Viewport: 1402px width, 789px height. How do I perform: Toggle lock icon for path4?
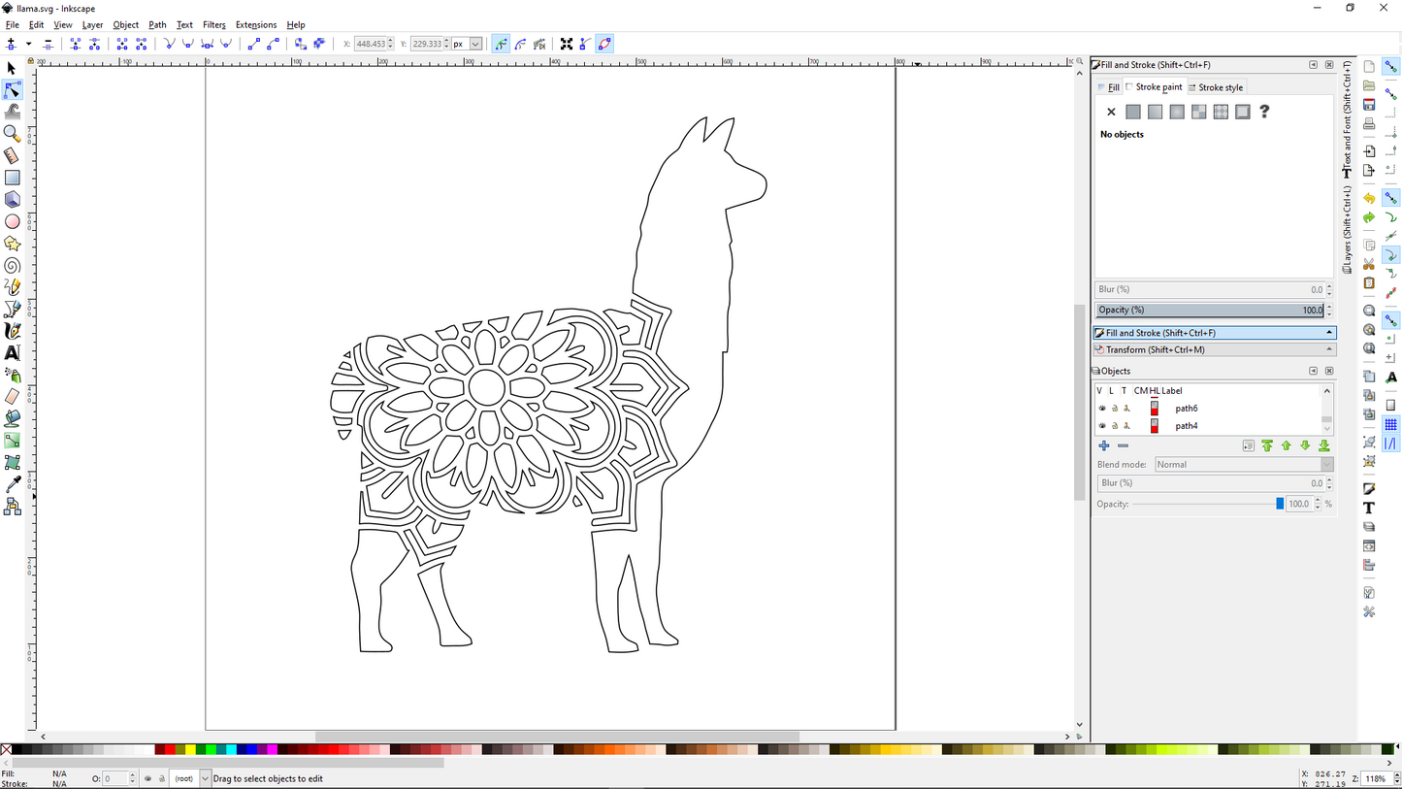click(1114, 426)
